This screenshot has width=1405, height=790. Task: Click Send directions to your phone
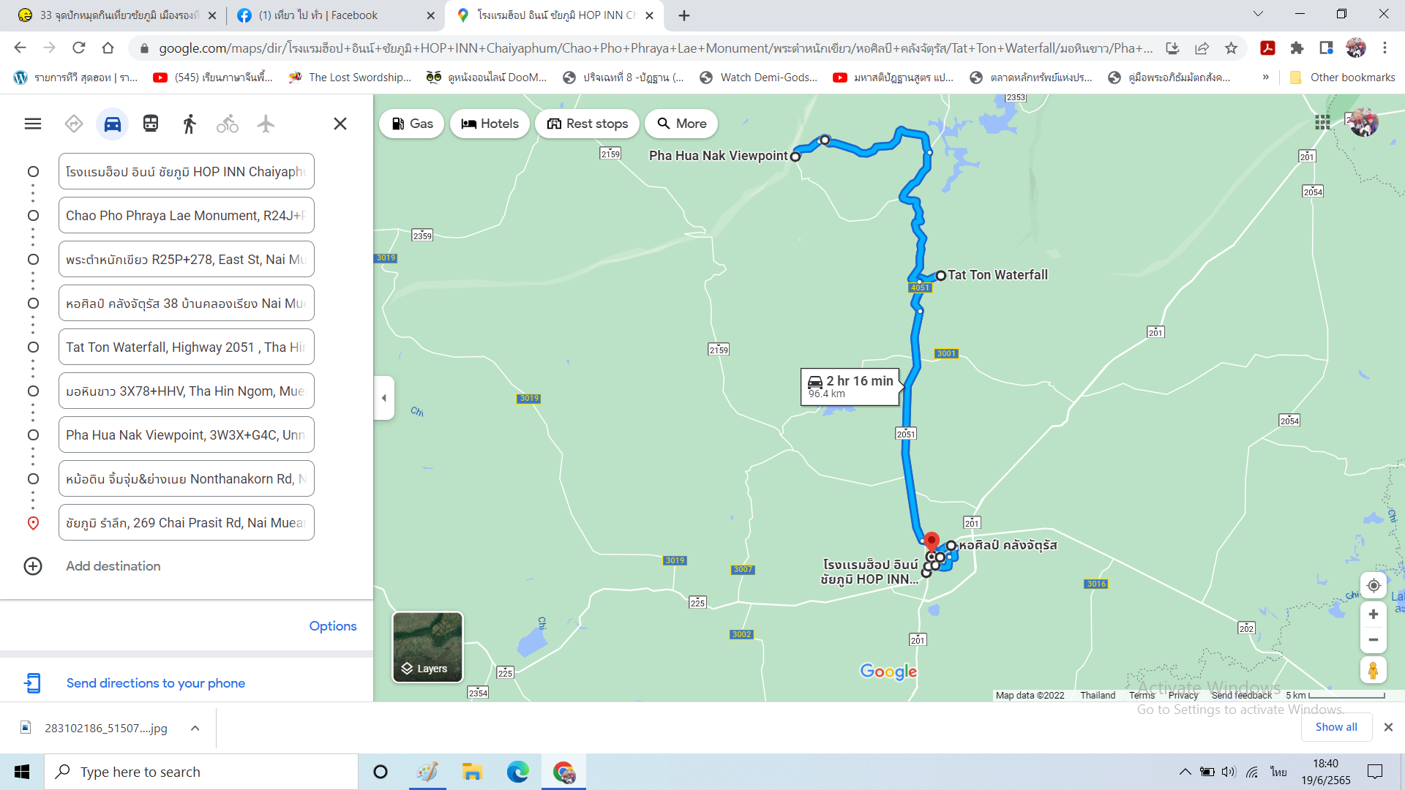pyautogui.click(x=155, y=682)
